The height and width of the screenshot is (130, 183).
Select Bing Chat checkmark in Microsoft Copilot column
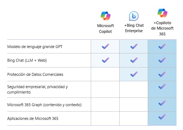(106, 60)
